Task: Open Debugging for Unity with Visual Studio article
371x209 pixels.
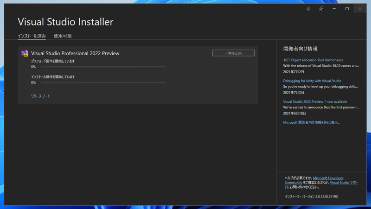Action: (x=312, y=81)
